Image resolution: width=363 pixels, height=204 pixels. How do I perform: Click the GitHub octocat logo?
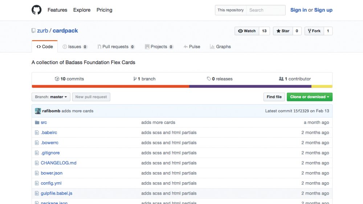pyautogui.click(x=37, y=10)
